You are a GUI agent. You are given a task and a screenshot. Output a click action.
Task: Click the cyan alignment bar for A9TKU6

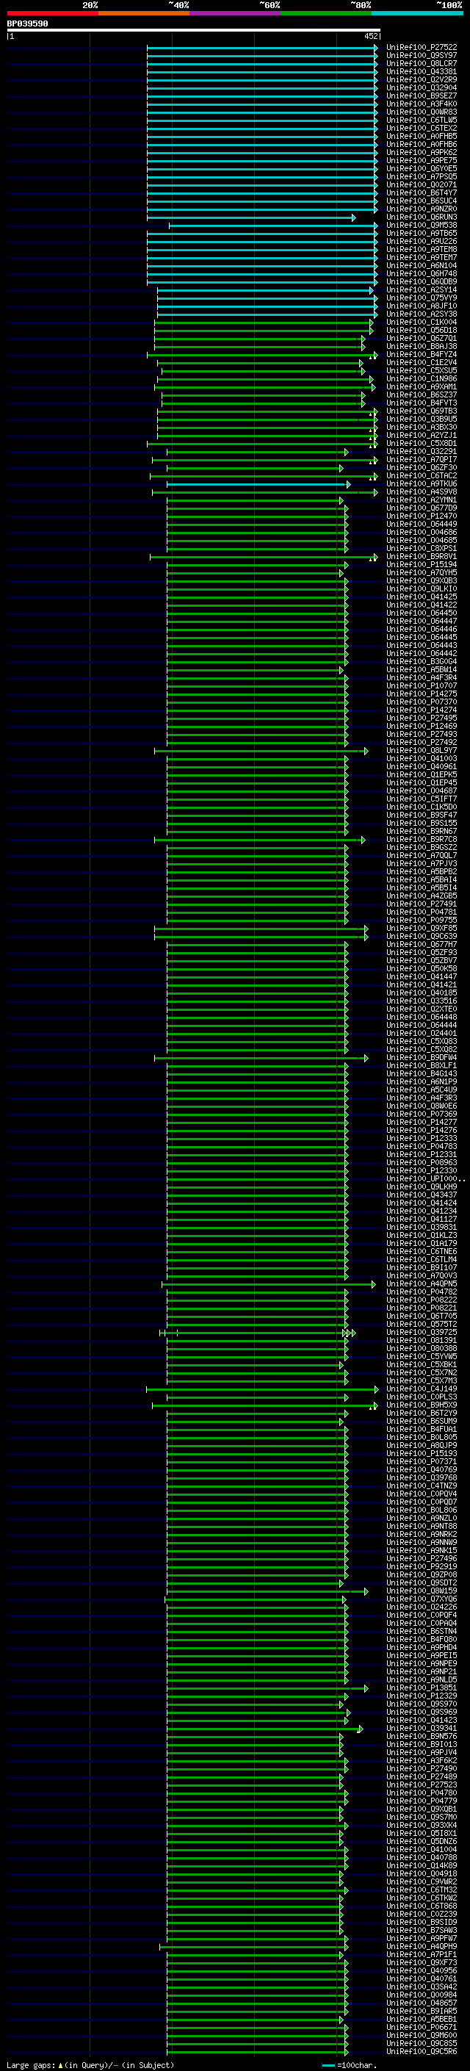258,485
